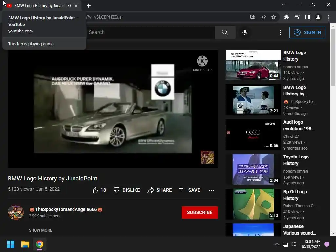Screen dimensions: 336x252
Task: Open the notification badge in the taskbar
Action: click(327, 244)
